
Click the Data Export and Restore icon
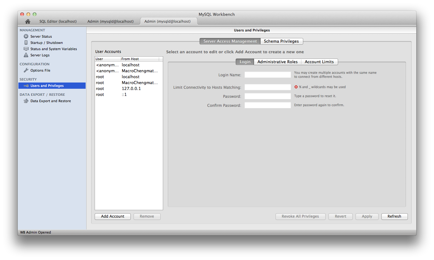(26, 101)
